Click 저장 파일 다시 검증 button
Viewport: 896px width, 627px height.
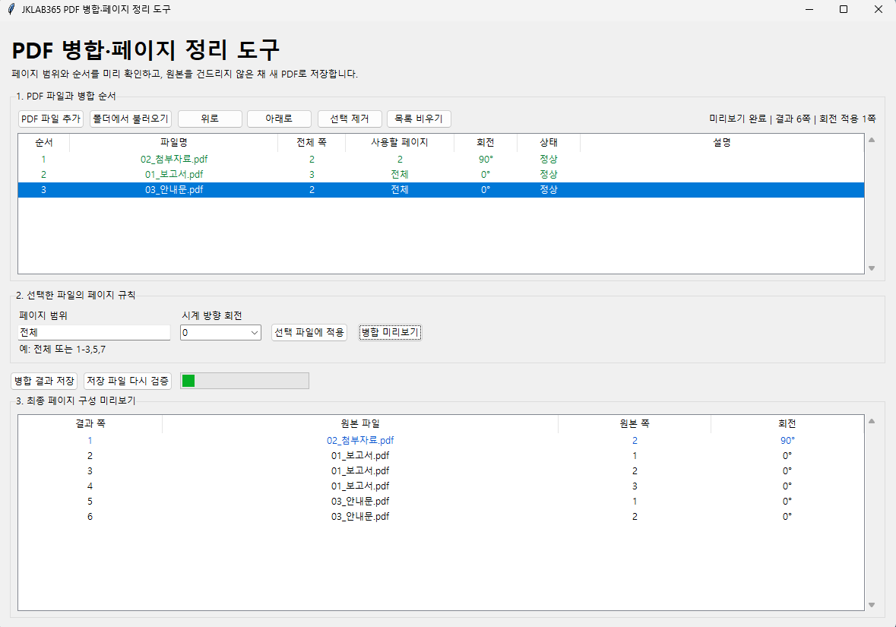[128, 381]
